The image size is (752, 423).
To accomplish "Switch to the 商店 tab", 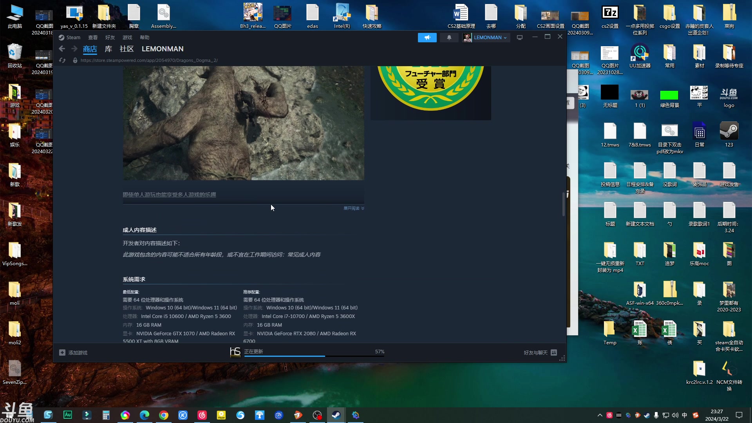I will coord(90,49).
